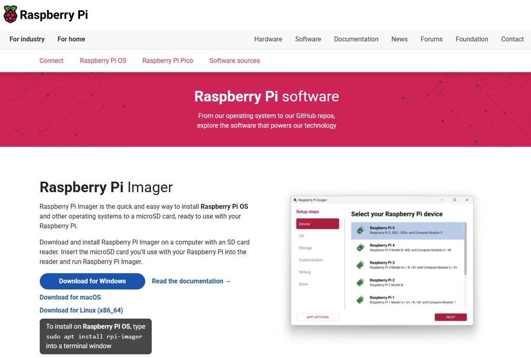Select the Customisation step in the Imager setup steps
The width and height of the screenshot is (531, 358).
pyautogui.click(x=311, y=260)
